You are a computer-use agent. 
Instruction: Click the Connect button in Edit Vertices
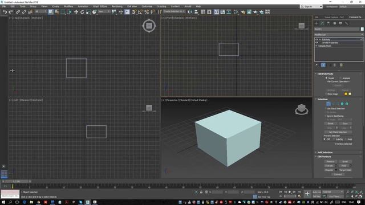click(x=338, y=174)
